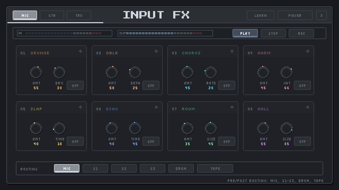Click the HALL effect title
Viewport: 339px width, 190px height.
263,109
